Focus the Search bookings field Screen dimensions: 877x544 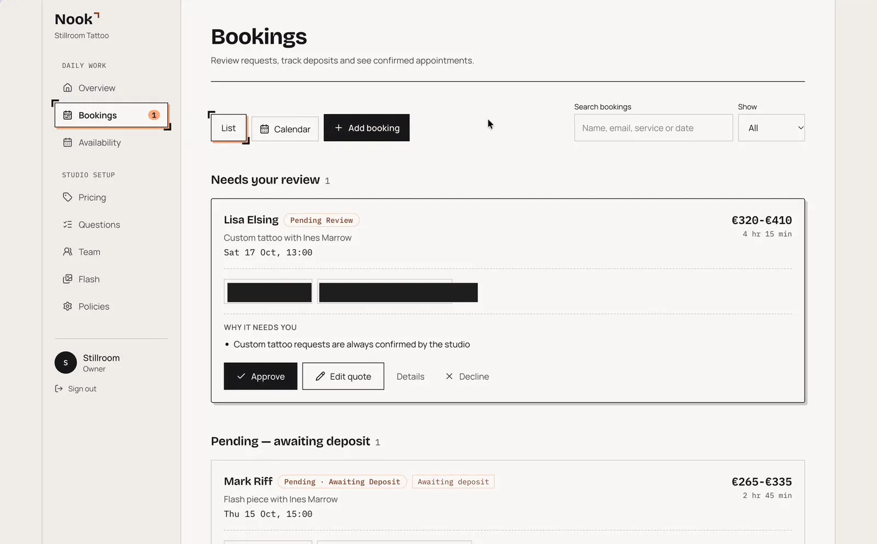pyautogui.click(x=653, y=128)
